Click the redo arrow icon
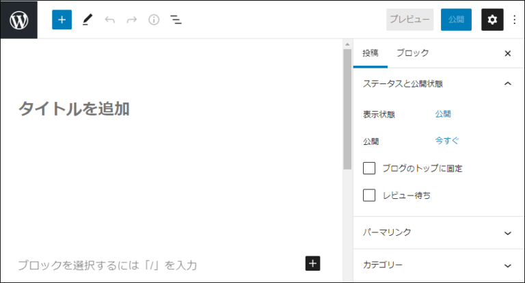The height and width of the screenshot is (283, 525). [x=131, y=20]
